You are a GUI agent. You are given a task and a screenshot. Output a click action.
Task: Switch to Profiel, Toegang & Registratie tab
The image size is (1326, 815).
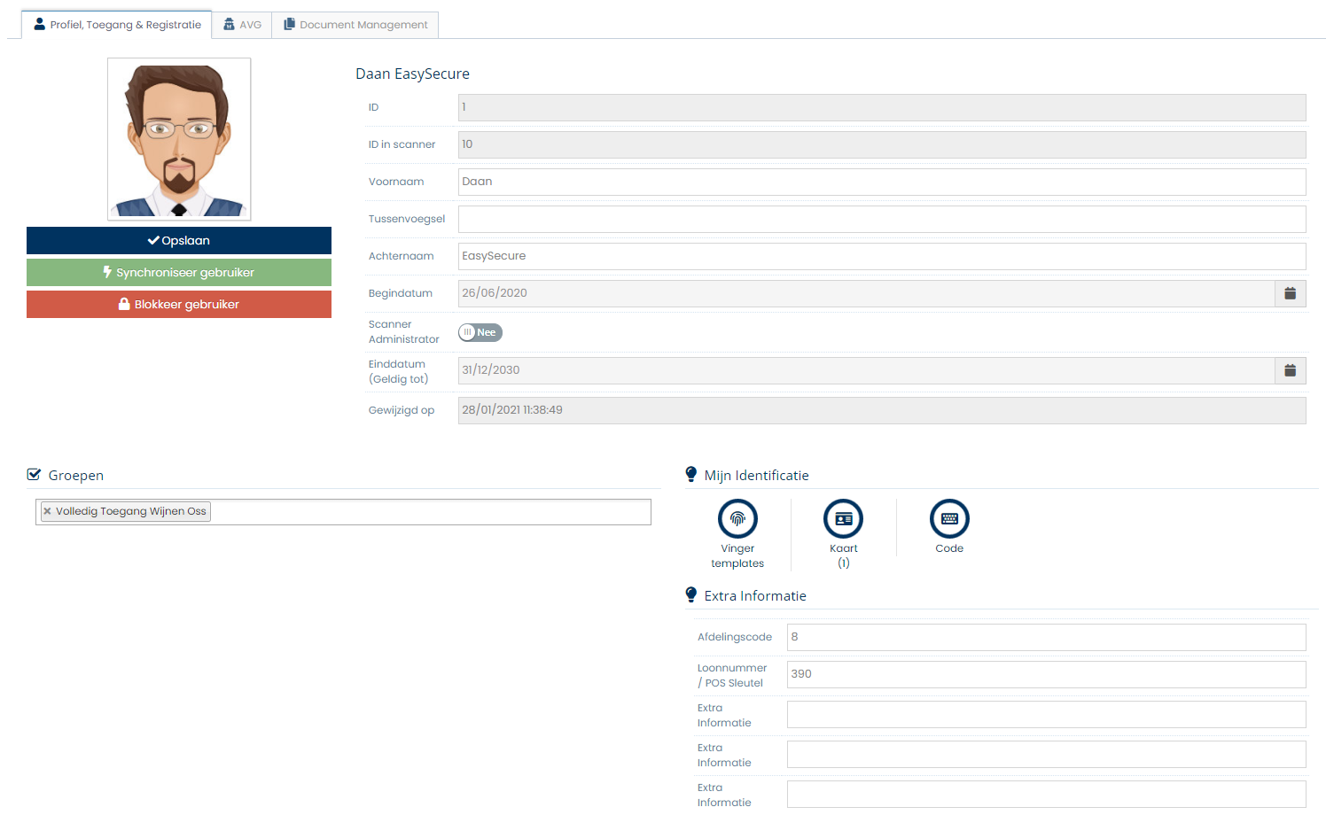117,25
